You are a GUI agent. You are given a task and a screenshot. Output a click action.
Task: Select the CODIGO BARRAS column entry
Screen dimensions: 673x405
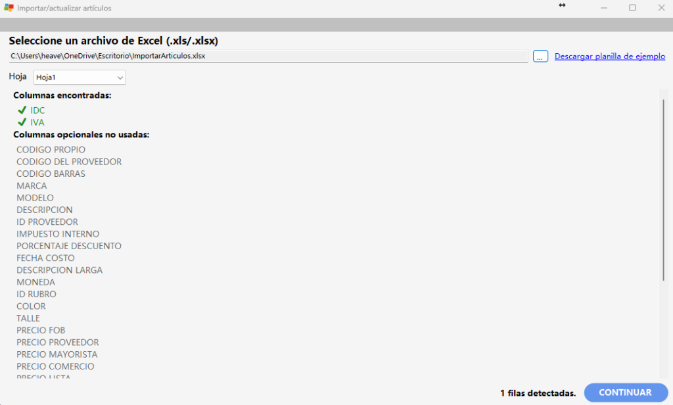pos(51,174)
